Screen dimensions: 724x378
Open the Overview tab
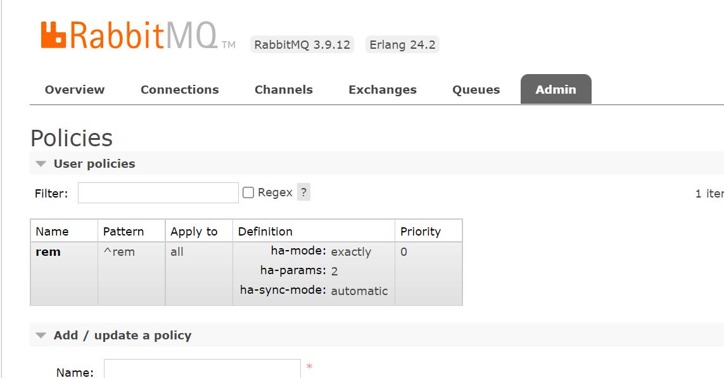pyautogui.click(x=75, y=89)
